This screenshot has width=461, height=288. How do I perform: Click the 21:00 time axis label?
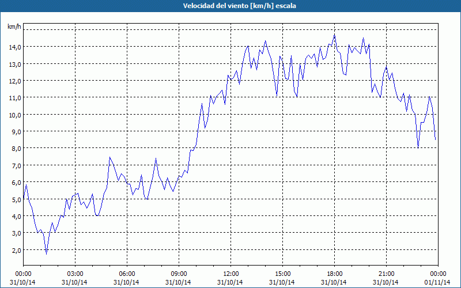point(386,274)
